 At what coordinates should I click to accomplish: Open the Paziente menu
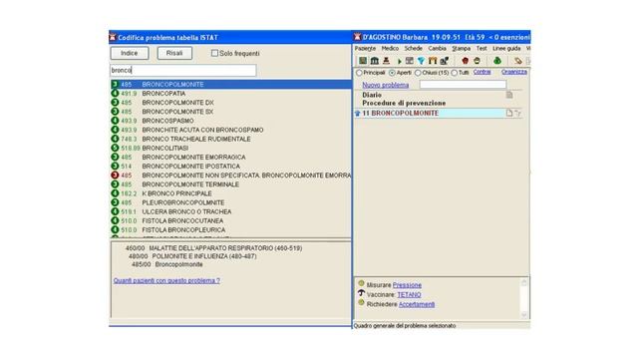tap(366, 49)
